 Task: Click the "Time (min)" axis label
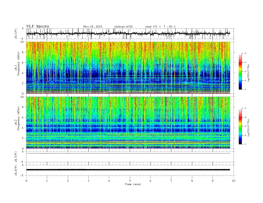coord(133,184)
